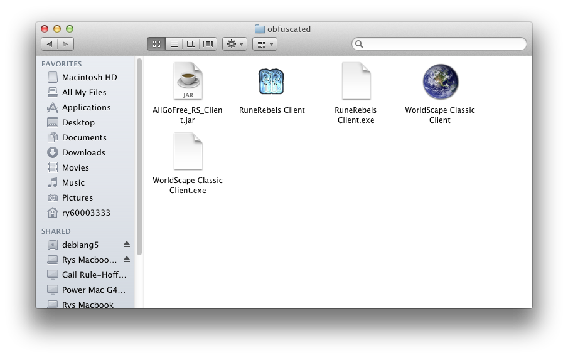The width and height of the screenshot is (568, 358).
Task: Switch to icon view
Action: (x=156, y=44)
